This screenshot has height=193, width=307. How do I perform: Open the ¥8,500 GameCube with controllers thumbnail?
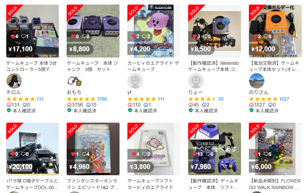214,31
